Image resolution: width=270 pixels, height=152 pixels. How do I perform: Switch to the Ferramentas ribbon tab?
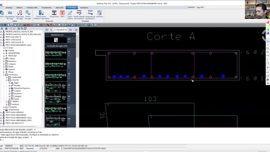(46, 8)
